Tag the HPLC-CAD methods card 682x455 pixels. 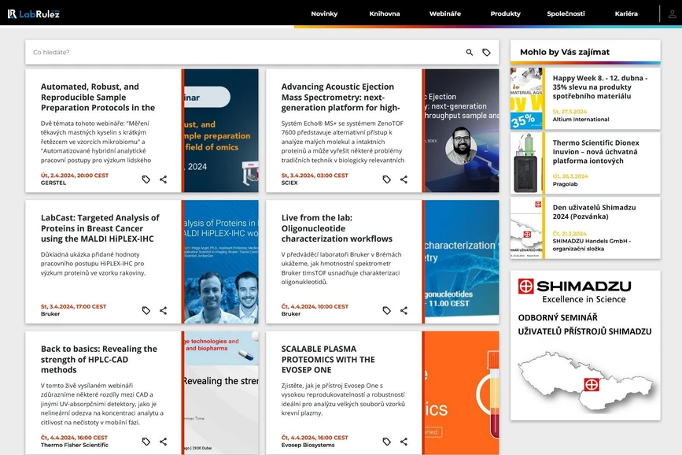pos(146,442)
